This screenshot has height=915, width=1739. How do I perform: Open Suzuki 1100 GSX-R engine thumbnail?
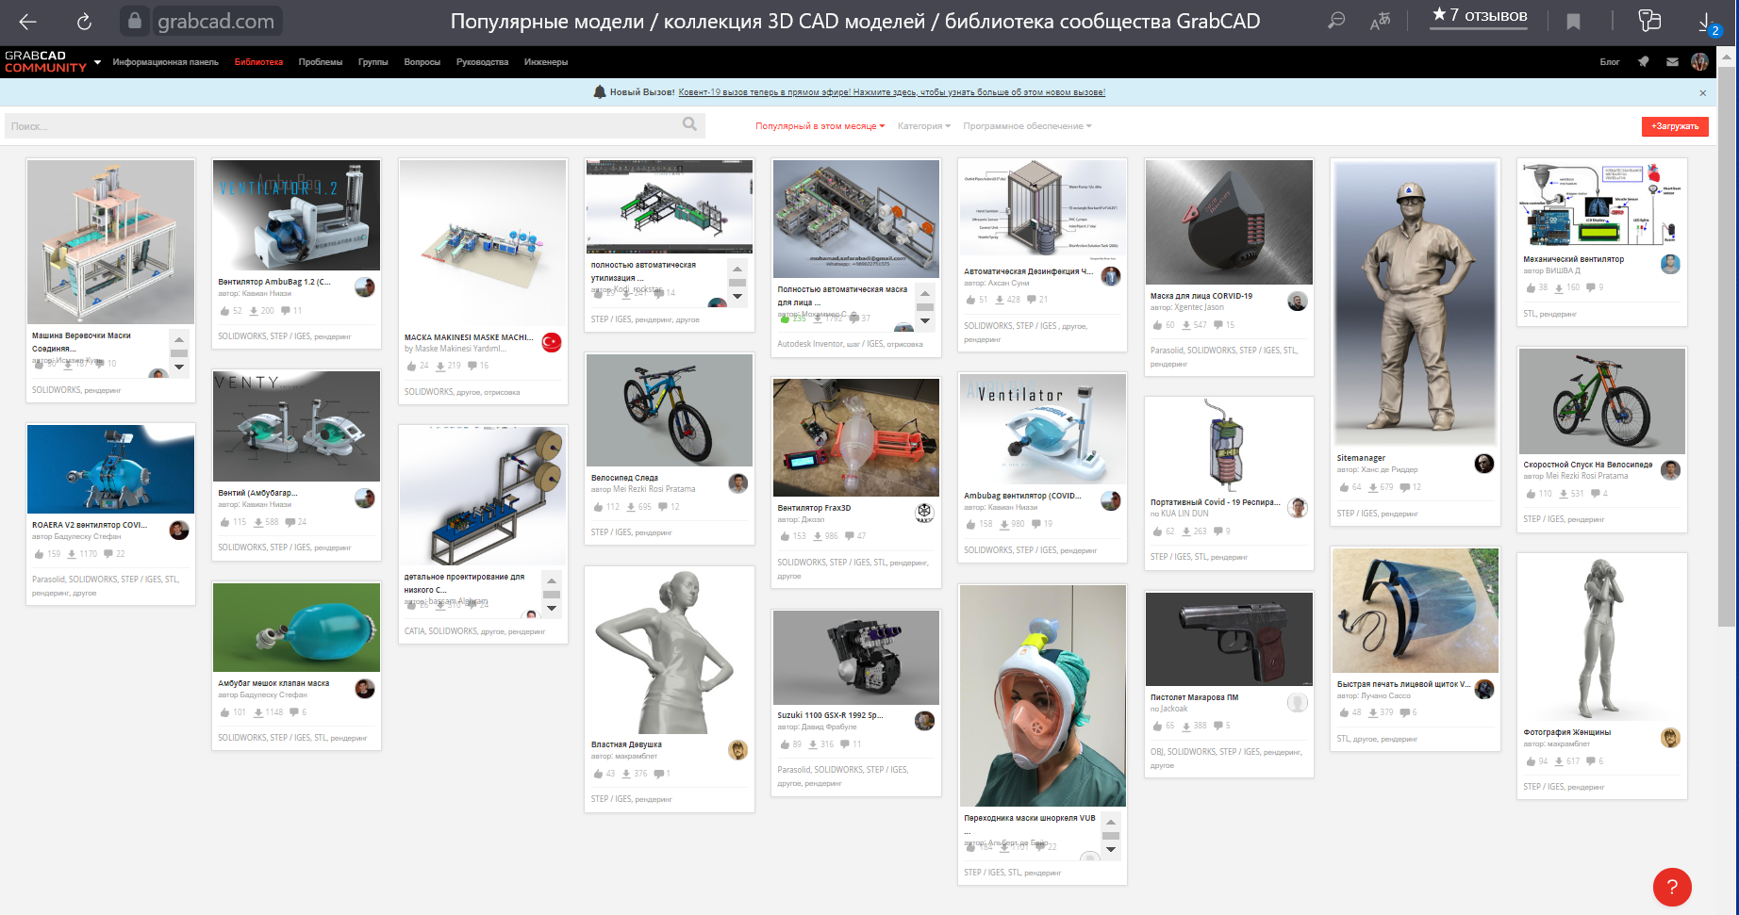point(855,658)
